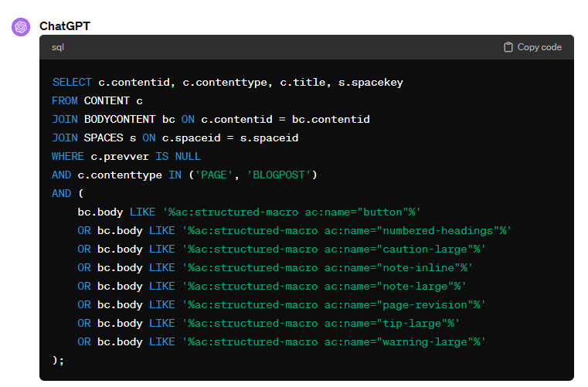The width and height of the screenshot is (588, 387).
Task: Click the SELECT c.contentid code line
Action: (227, 82)
